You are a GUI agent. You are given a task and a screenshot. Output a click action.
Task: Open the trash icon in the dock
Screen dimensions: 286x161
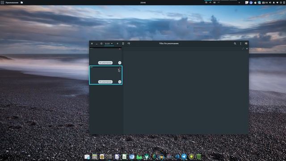199,157
